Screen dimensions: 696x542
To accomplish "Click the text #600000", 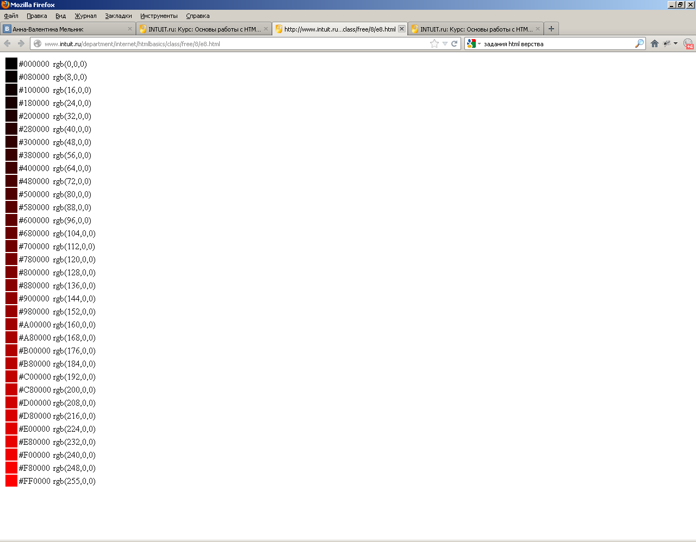I will (x=34, y=220).
